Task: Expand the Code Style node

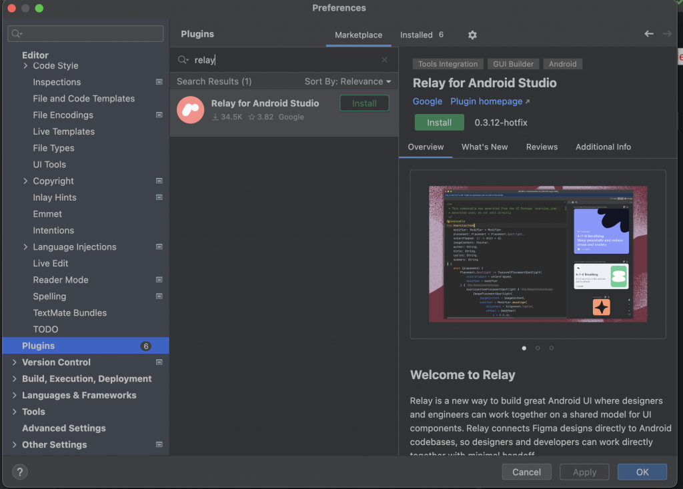Action: 25,66
